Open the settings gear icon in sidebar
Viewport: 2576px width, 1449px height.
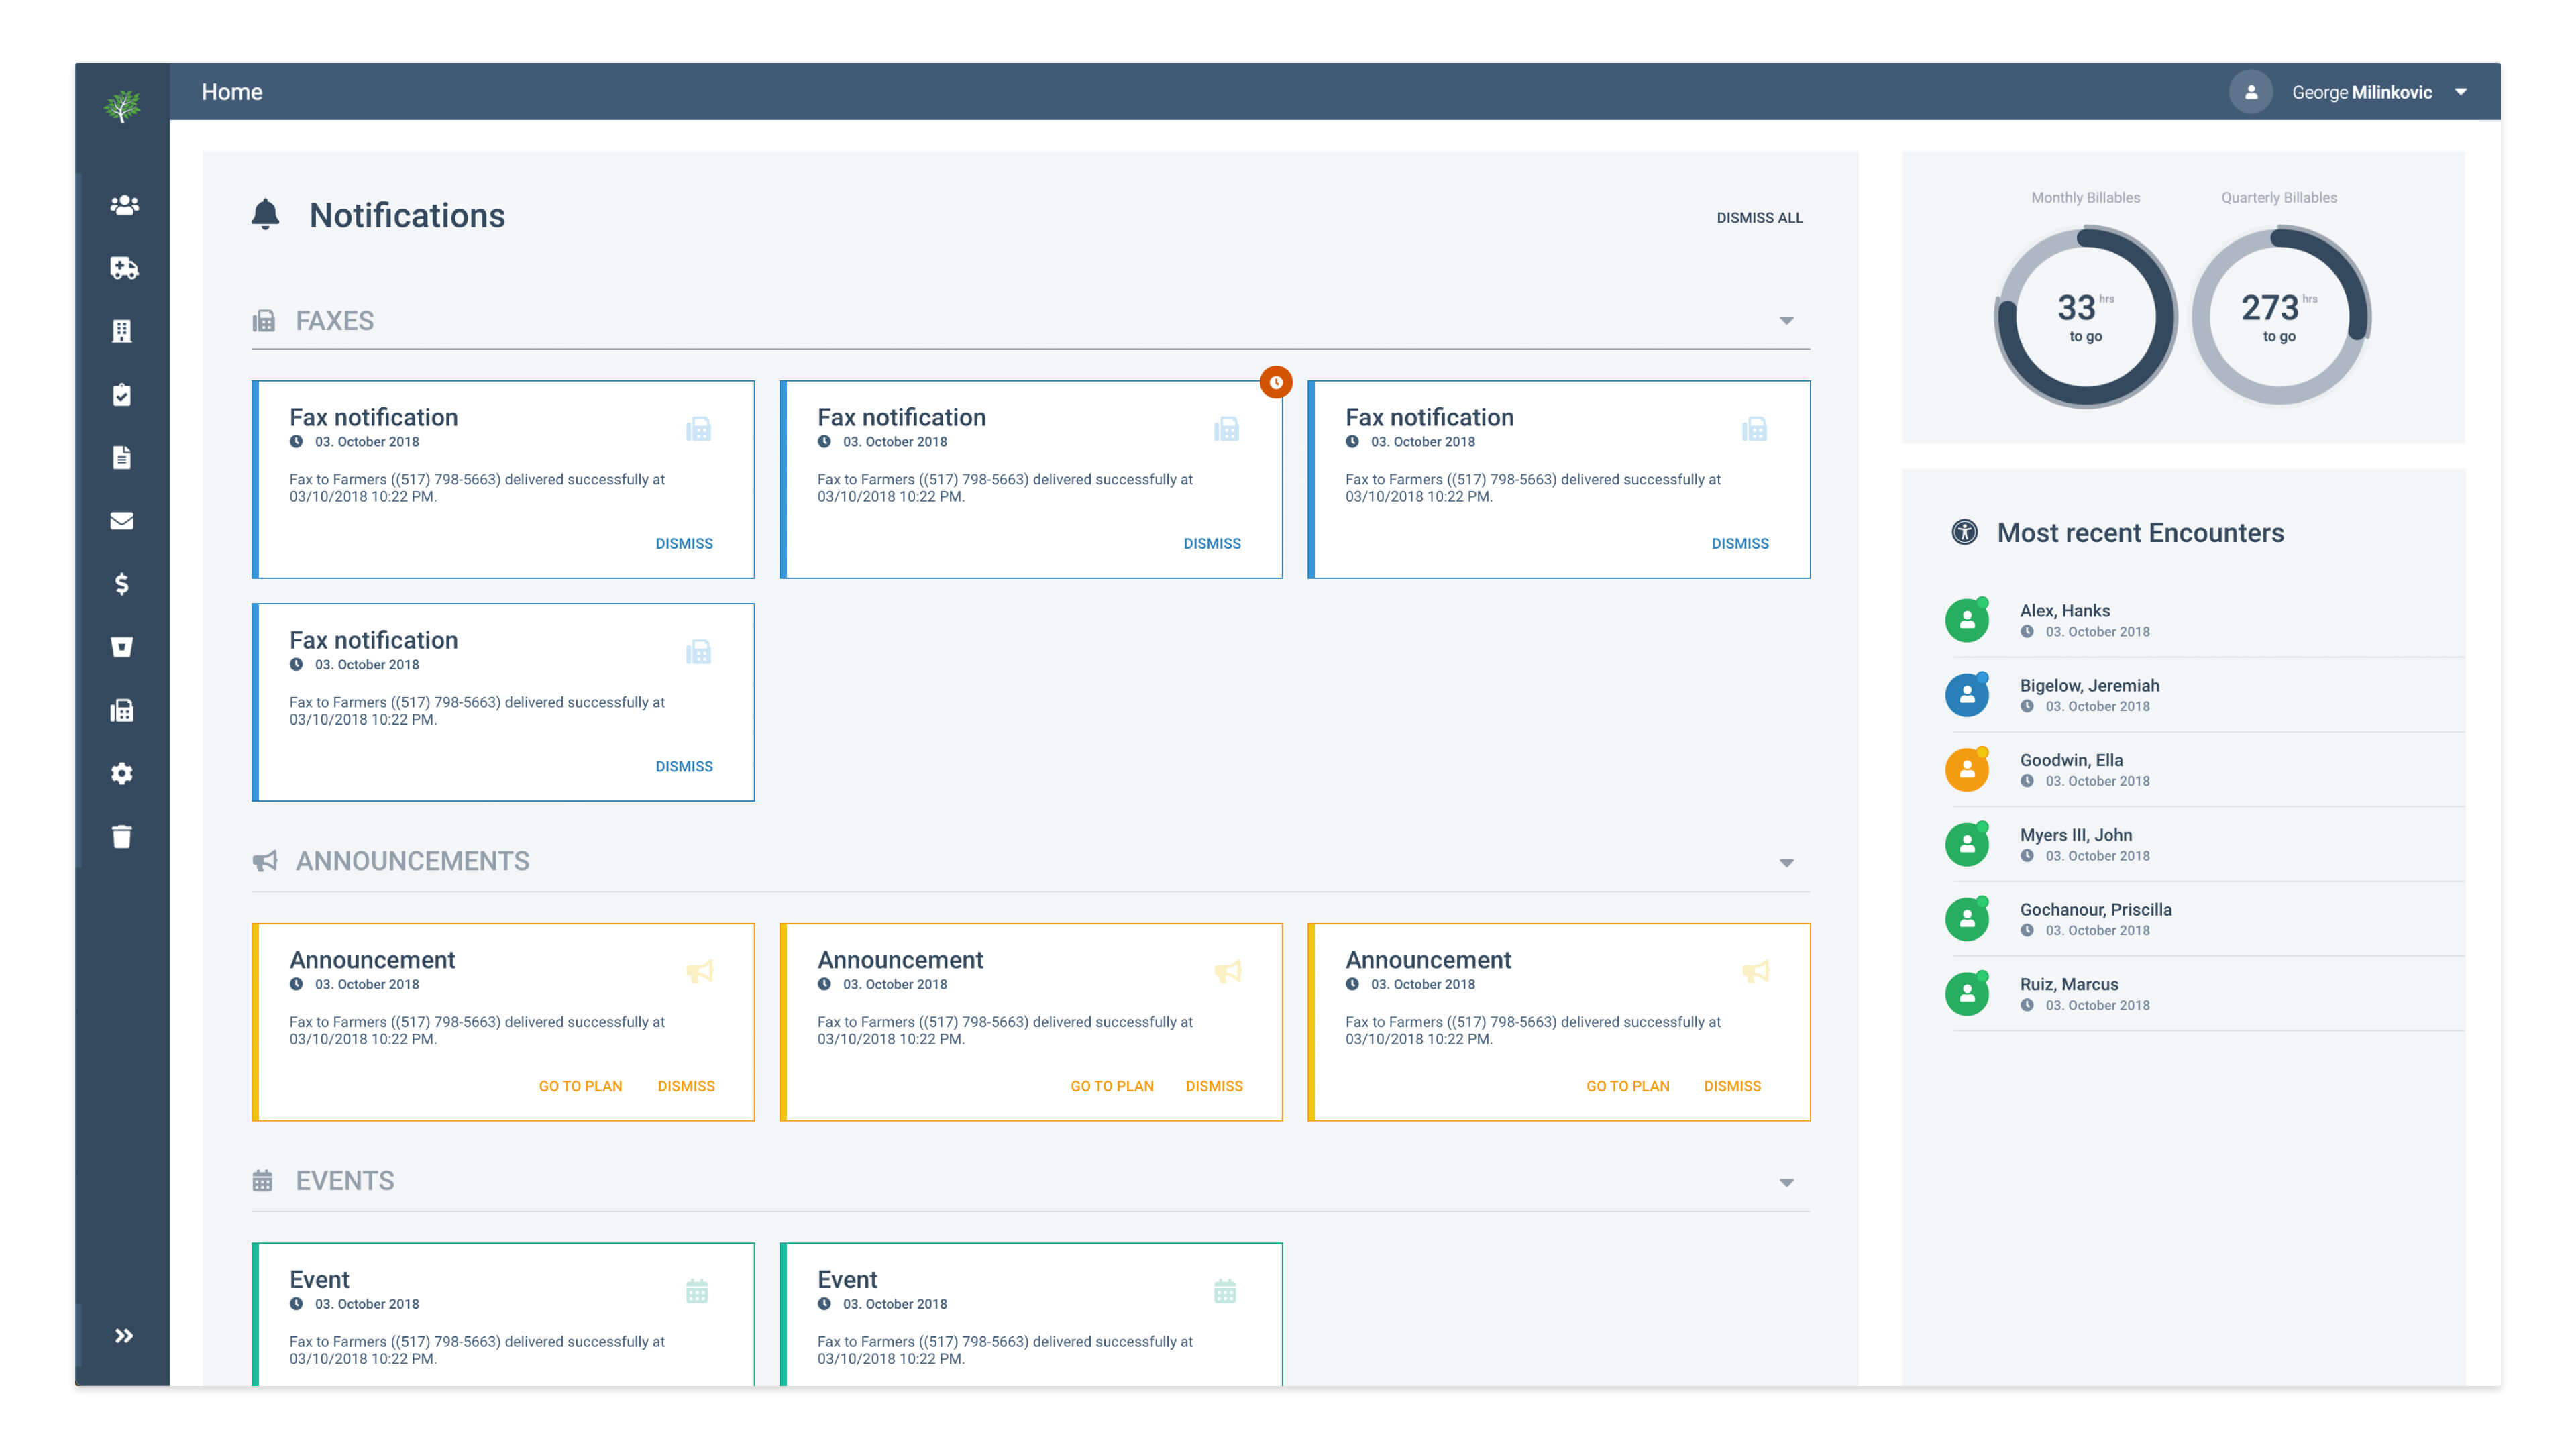point(122,773)
